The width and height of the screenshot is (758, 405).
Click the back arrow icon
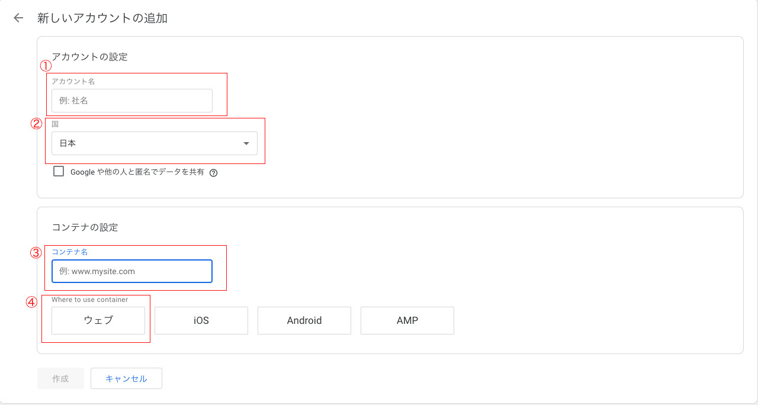(18, 18)
